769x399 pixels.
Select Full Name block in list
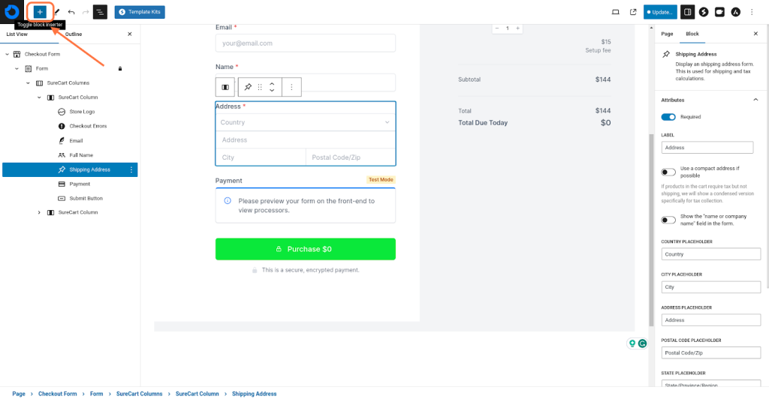click(x=81, y=155)
